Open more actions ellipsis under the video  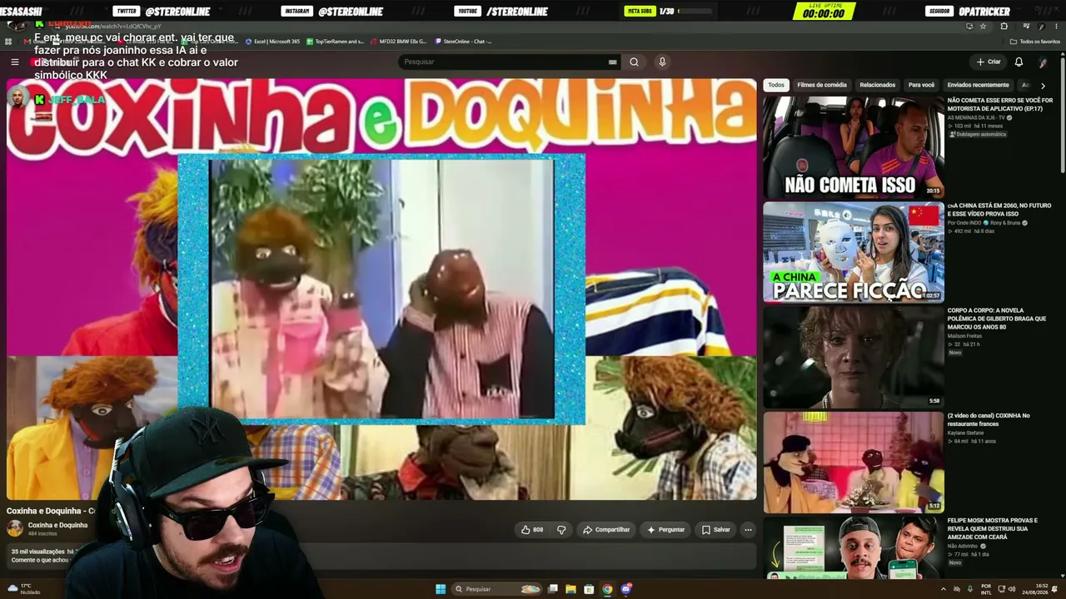(x=748, y=529)
